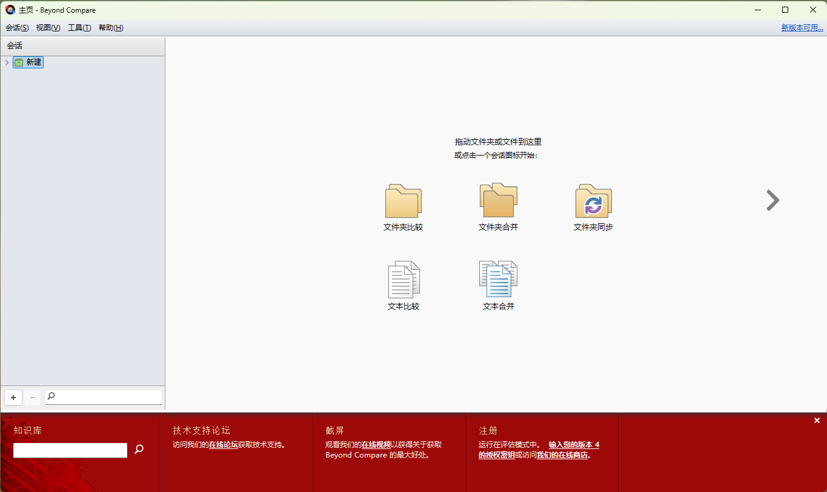Add a new session with plus button

click(x=13, y=398)
